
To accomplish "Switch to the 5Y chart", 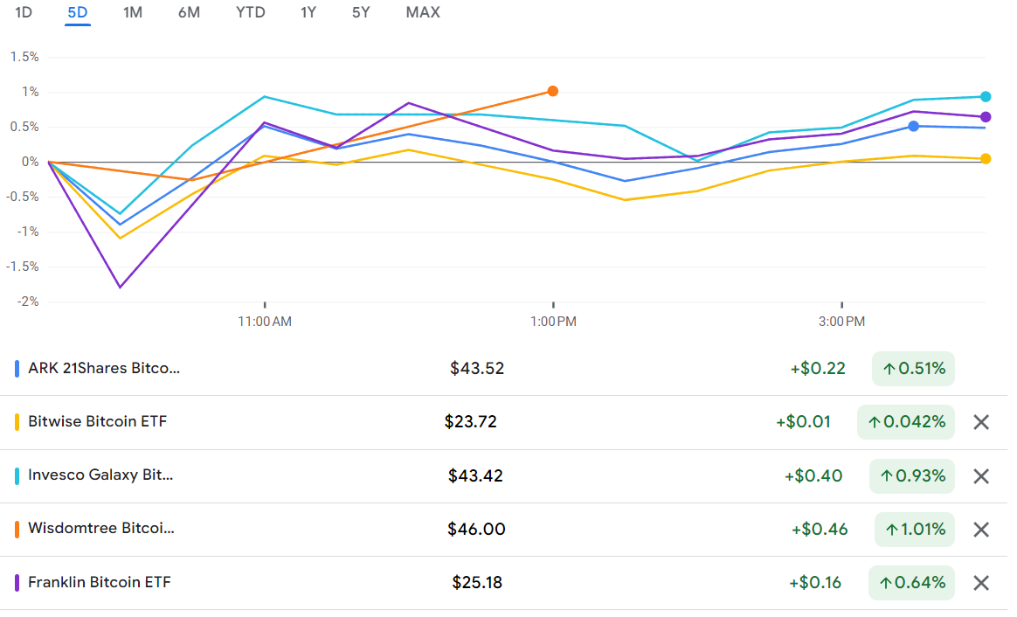I will point(360,12).
